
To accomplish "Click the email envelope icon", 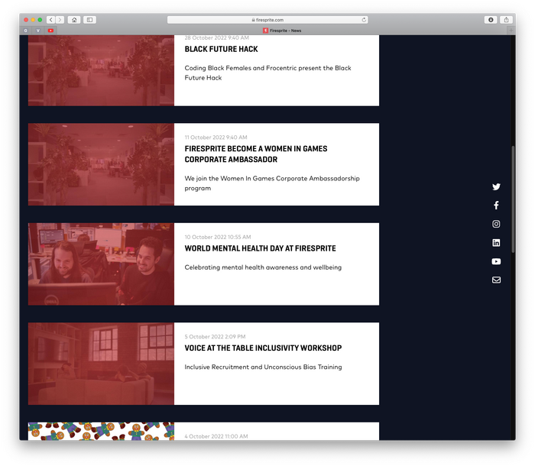I will click(x=496, y=280).
